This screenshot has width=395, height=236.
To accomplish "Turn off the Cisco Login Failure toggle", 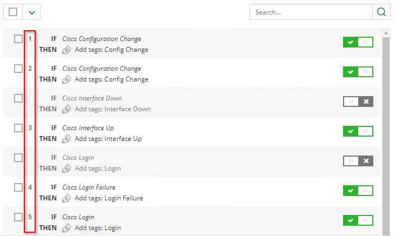I will pyautogui.click(x=358, y=191).
